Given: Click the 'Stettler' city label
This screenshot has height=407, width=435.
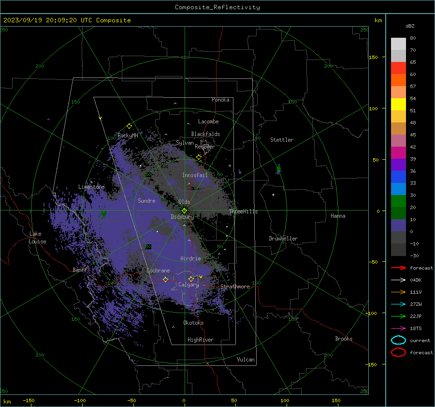Looking at the screenshot, I should point(282,140).
